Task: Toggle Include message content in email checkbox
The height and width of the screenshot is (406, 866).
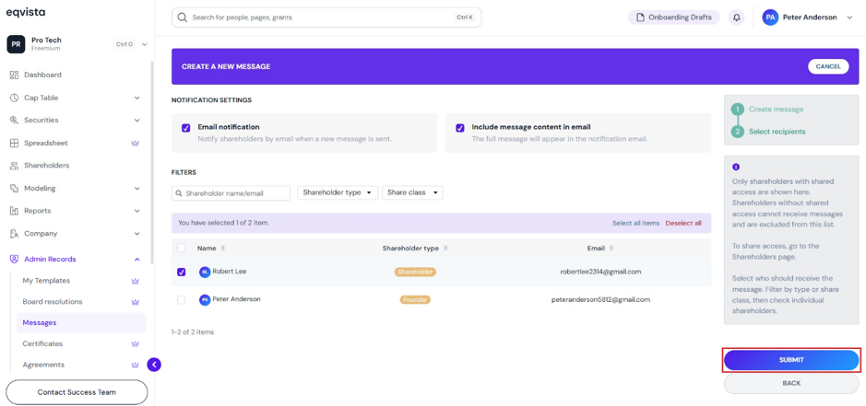Action: [x=460, y=128]
